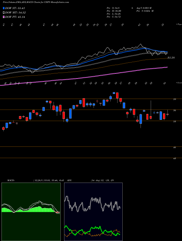Image resolution: width=182 pixels, height=241 pixels.
Task: Click the 46 price axis label
Action: [174, 148]
